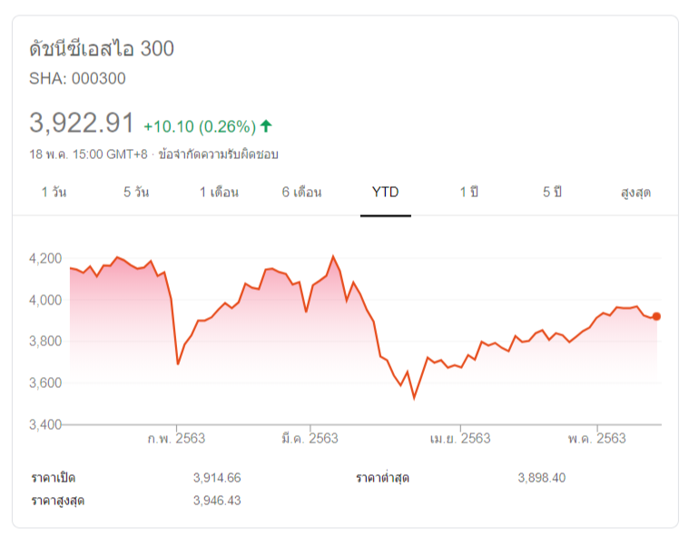689x537 pixels.
Task: Switch to the 1 ปี tab
Action: [x=468, y=193]
